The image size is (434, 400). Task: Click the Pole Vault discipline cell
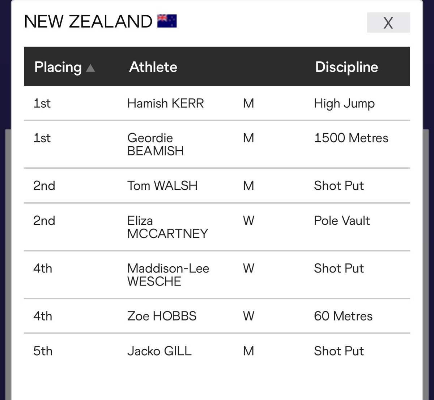click(x=342, y=220)
